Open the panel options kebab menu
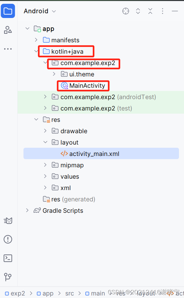Image resolution: width=184 pixels, height=298 pixels. [x=163, y=11]
